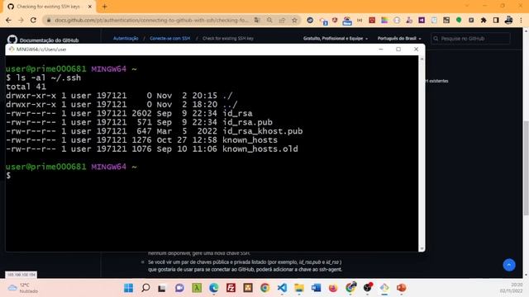Expand the 'Português do Brasil' language dropdown
Image resolution: width=529 pixels, height=297 pixels.
[399, 39]
